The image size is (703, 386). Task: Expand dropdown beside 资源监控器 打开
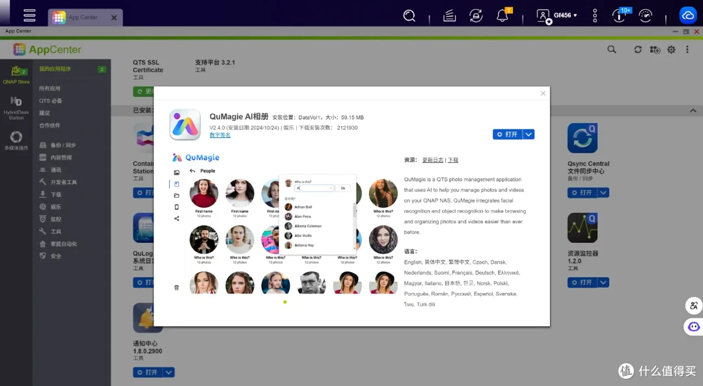point(603,283)
